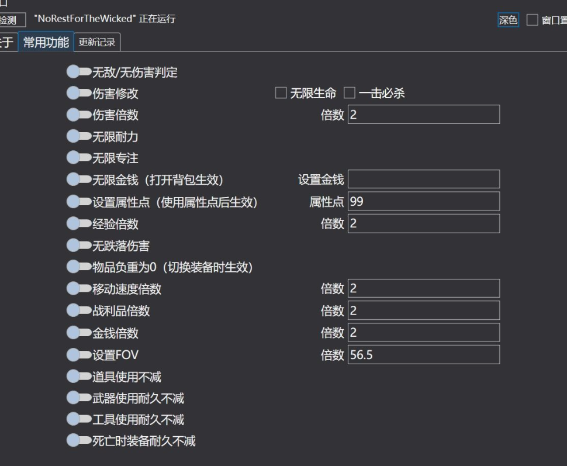Viewport: 567px width, 466px height.
Task: Toggle the 无限专注 switch
Action: [79, 158]
